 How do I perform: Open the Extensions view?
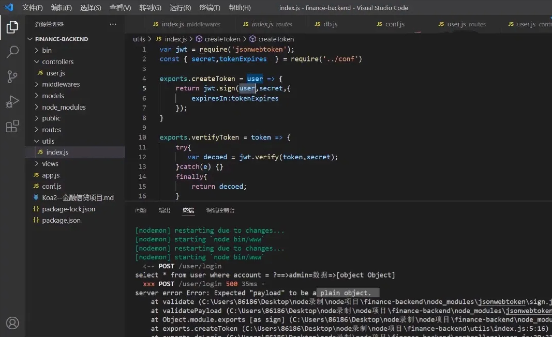12,126
